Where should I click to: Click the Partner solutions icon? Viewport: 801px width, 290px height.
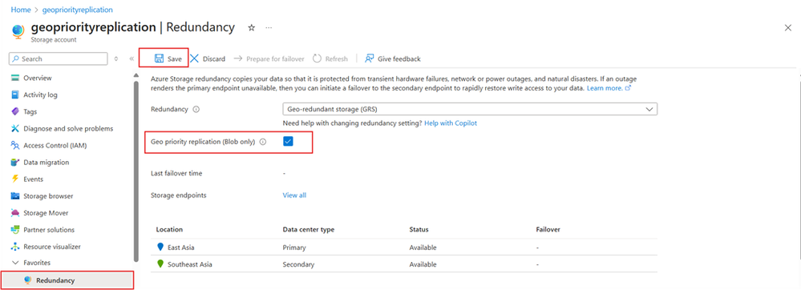tap(14, 230)
